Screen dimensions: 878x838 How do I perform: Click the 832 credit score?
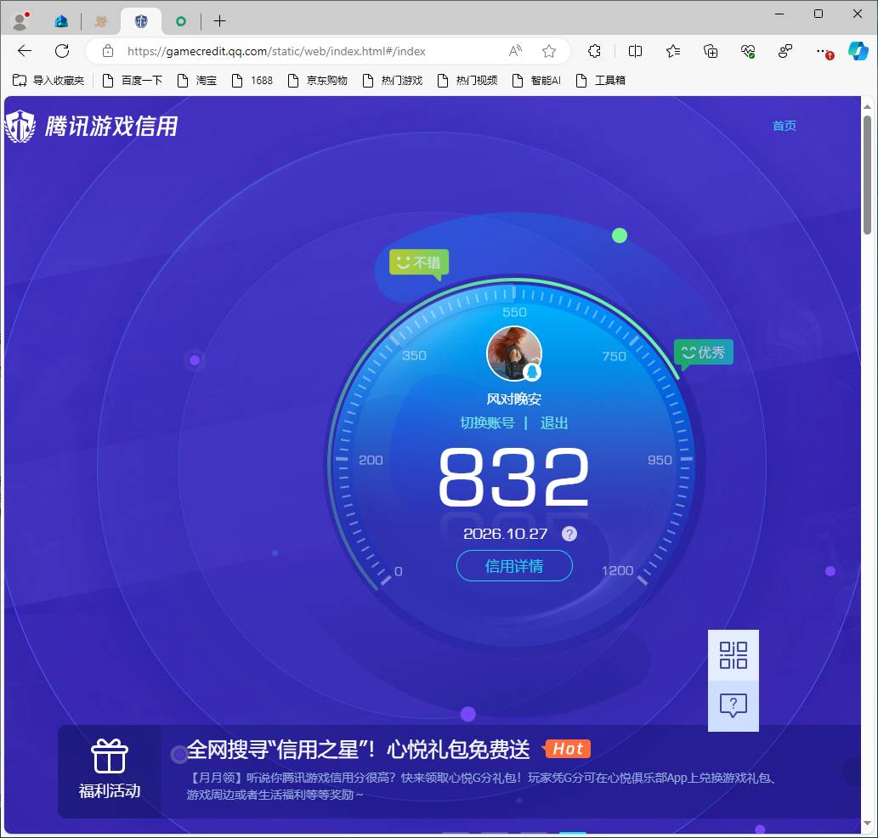pos(513,477)
